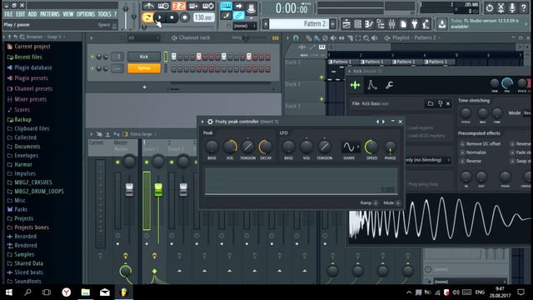The image size is (533, 300).
Task: Expand the Plugin database browser folder
Action: pos(33,67)
